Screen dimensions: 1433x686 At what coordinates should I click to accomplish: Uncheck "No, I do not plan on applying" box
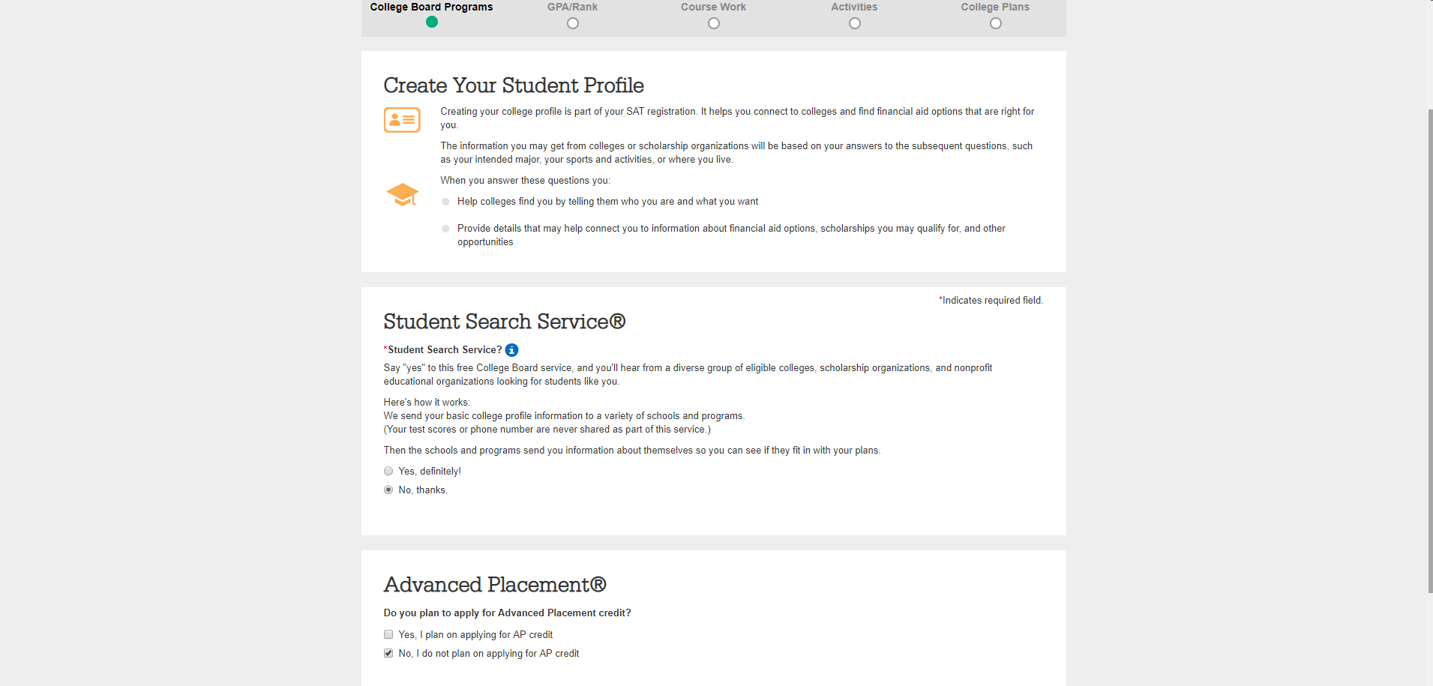(x=388, y=654)
